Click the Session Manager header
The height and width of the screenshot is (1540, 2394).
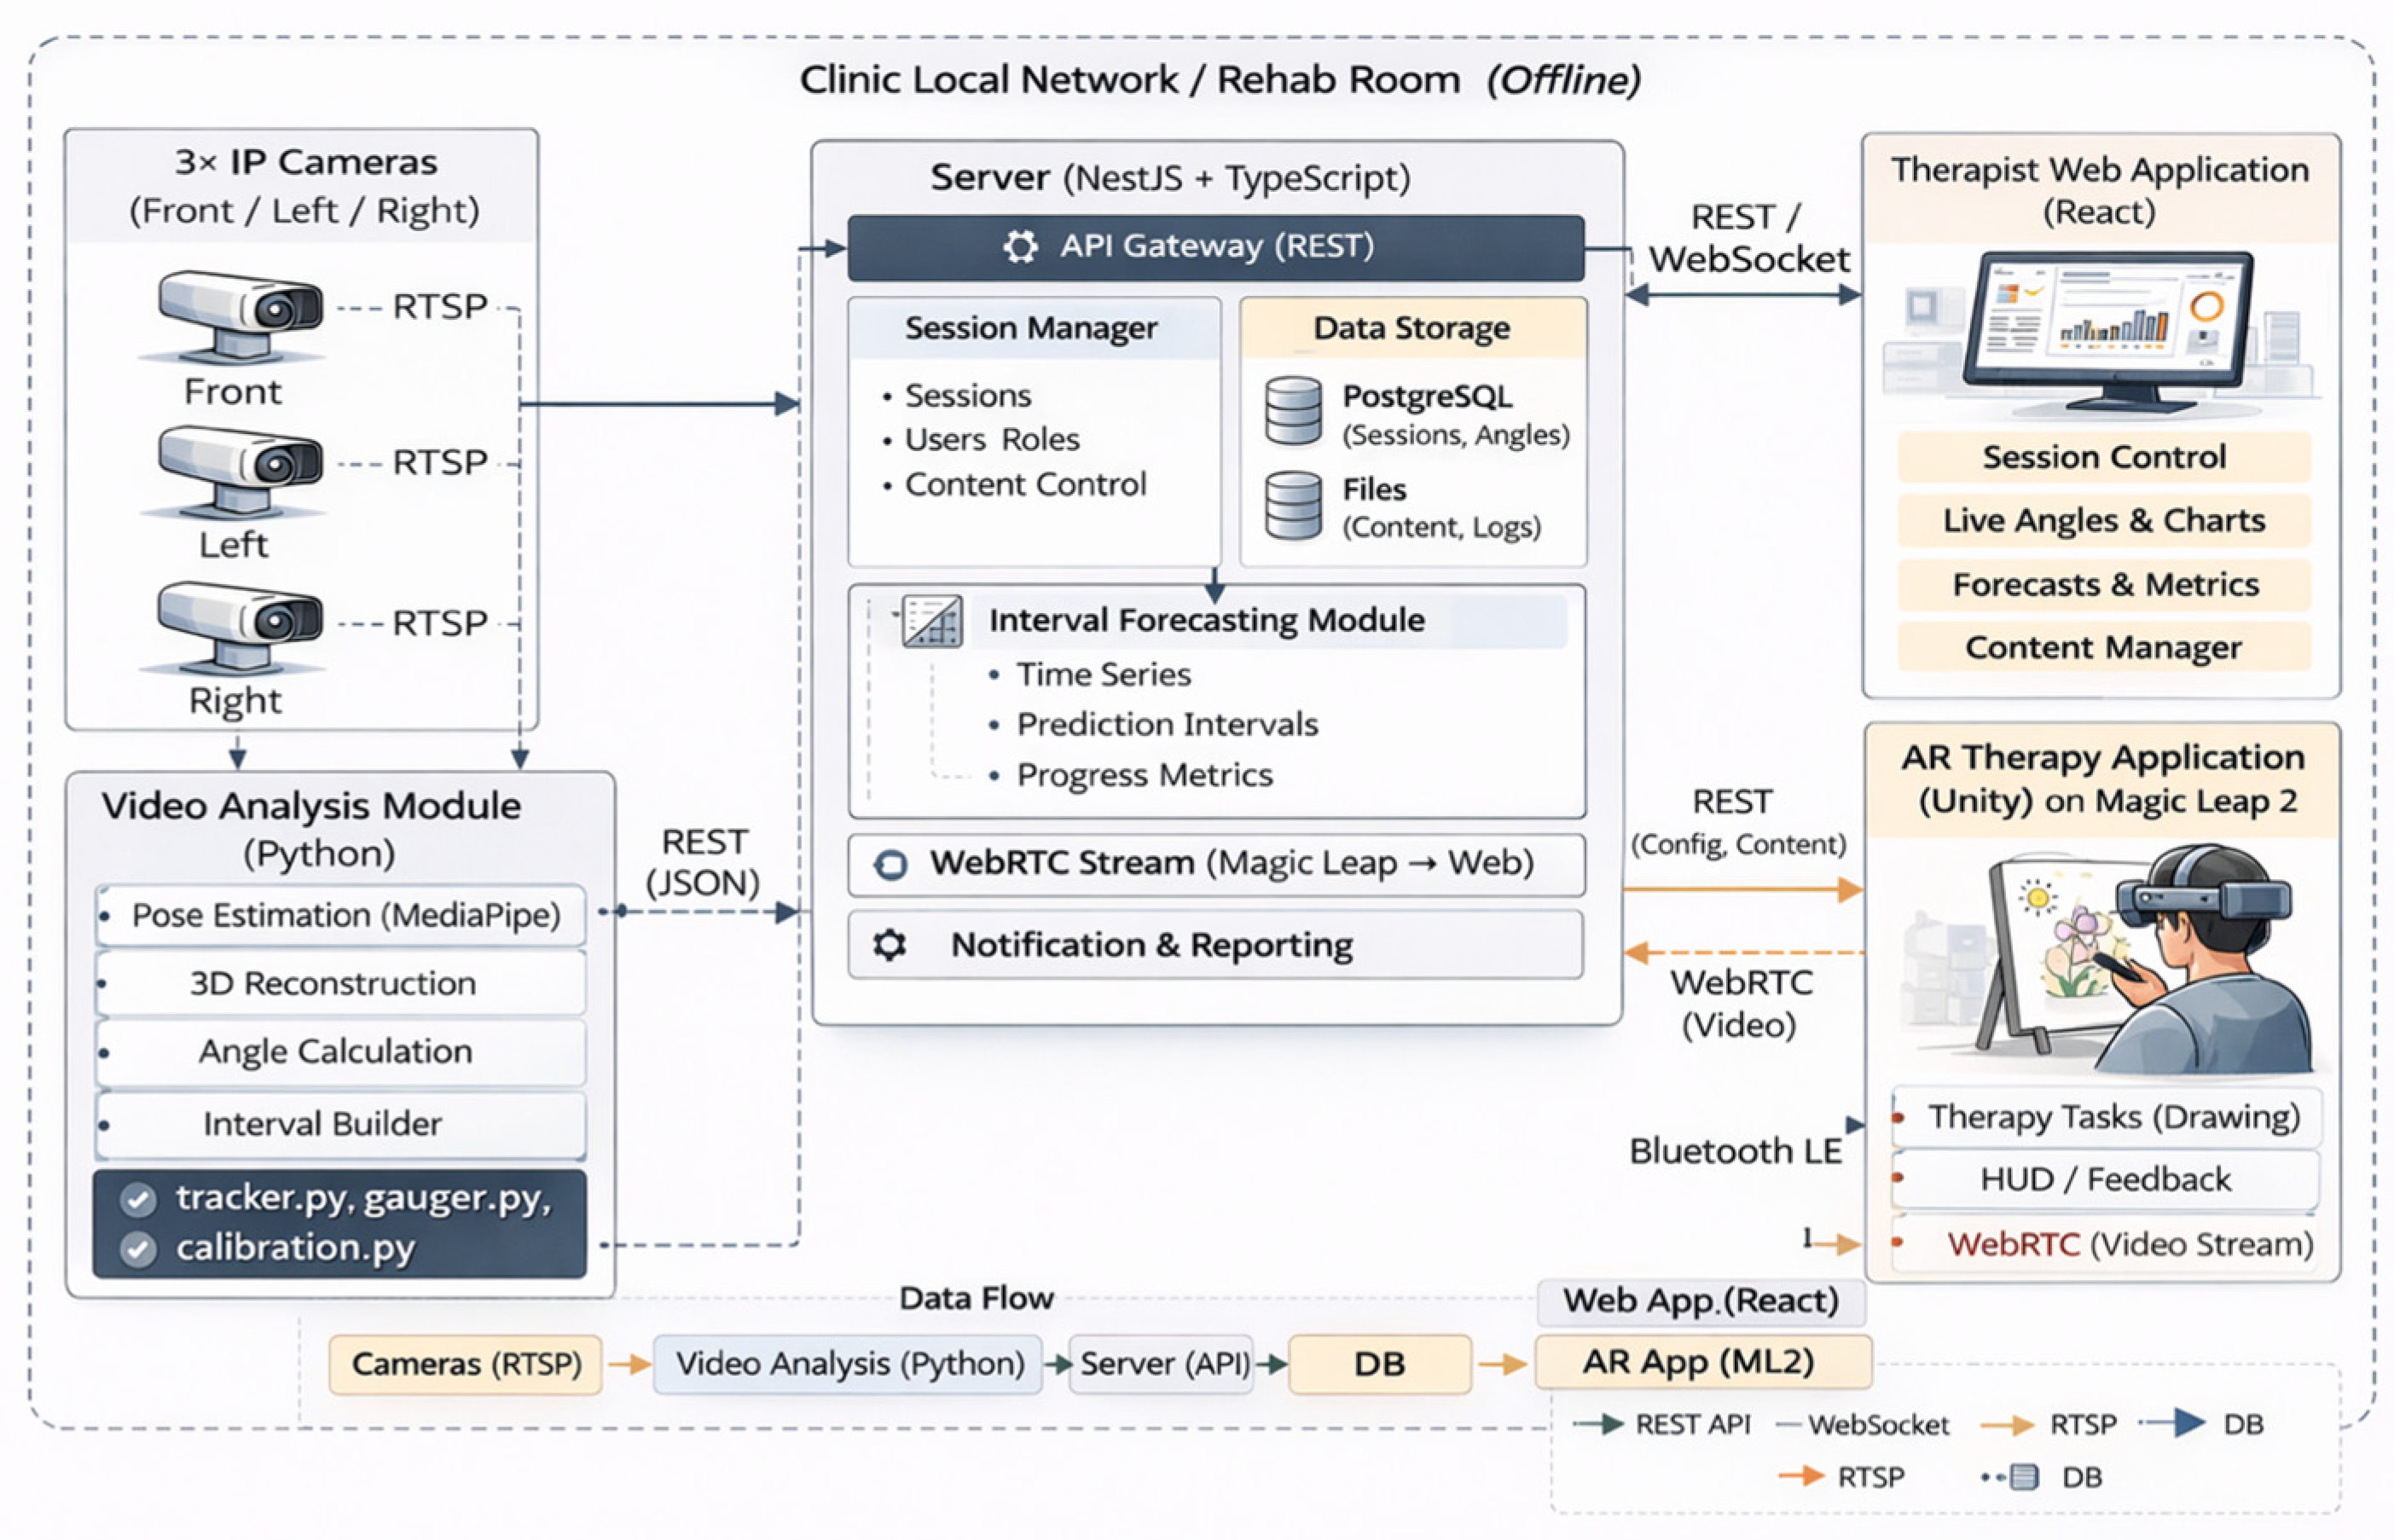click(1033, 328)
